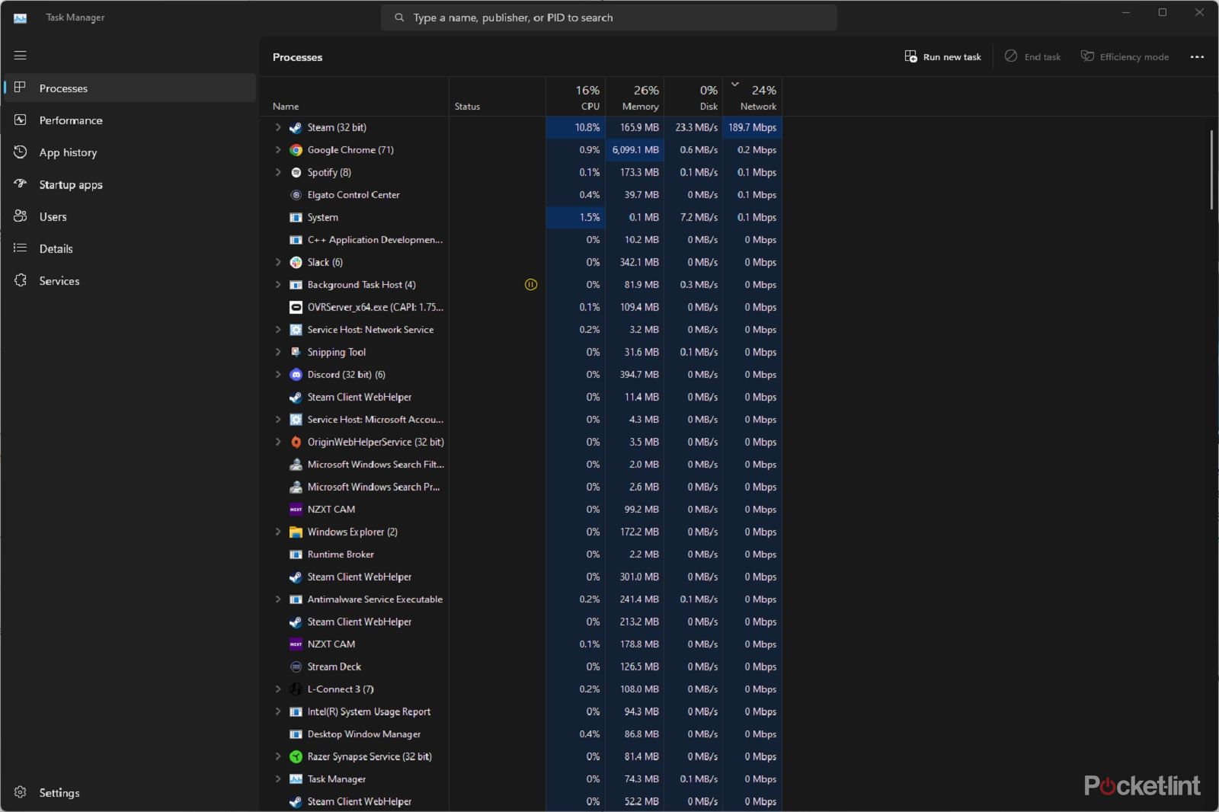Open the Services page
1219x812 pixels.
(x=130, y=280)
